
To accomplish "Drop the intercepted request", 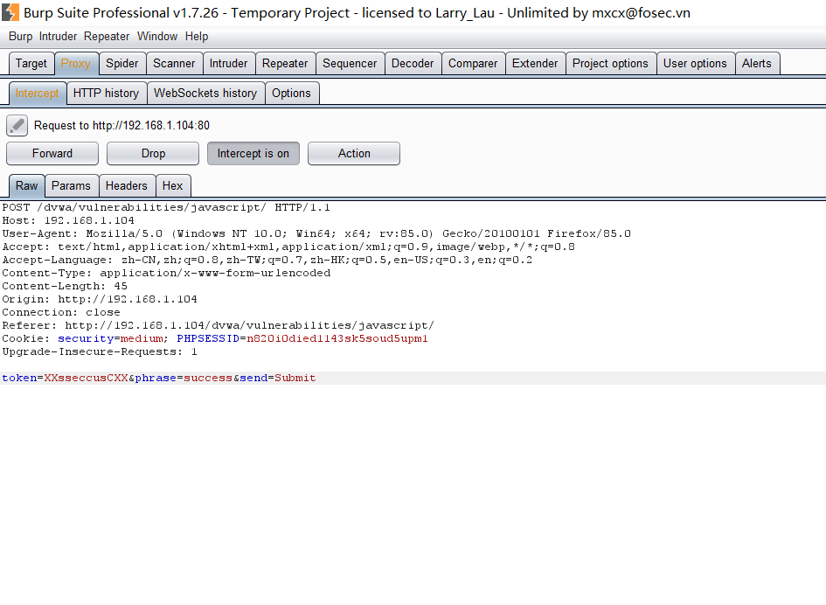I will tap(153, 154).
